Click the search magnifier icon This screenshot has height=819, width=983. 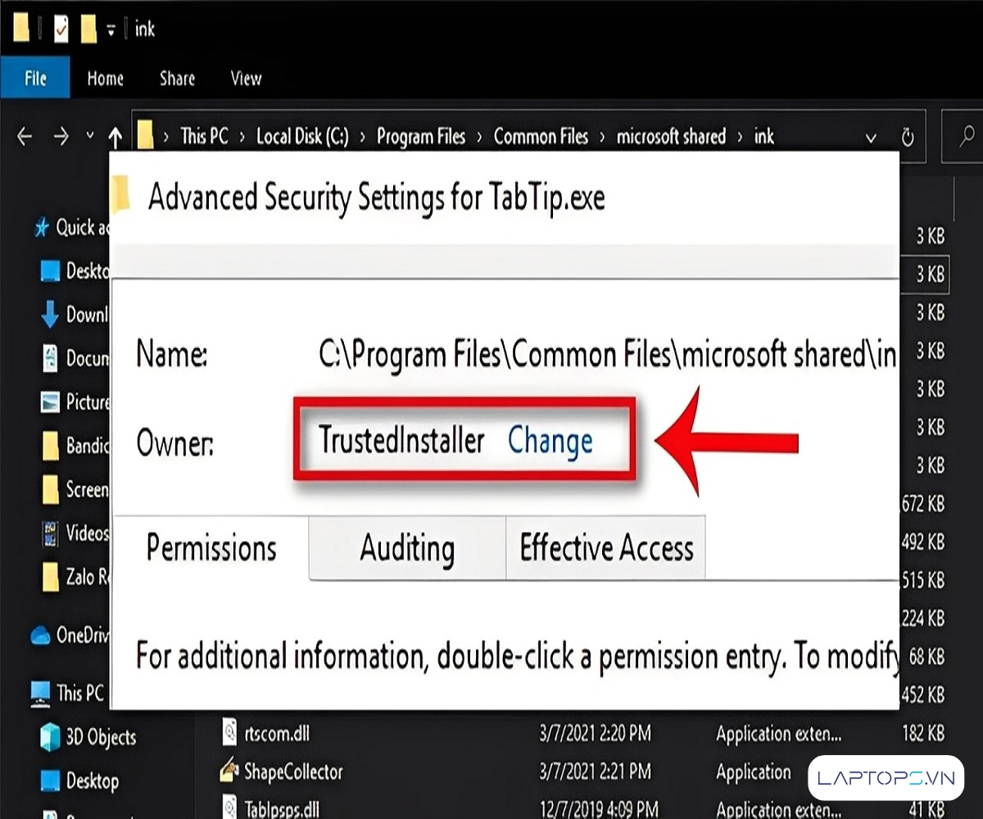(x=967, y=136)
